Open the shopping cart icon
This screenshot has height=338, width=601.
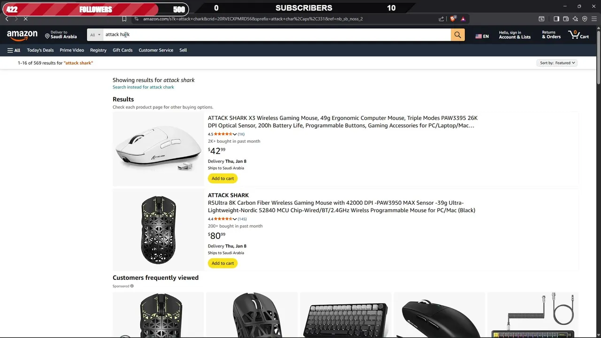pyautogui.click(x=578, y=35)
